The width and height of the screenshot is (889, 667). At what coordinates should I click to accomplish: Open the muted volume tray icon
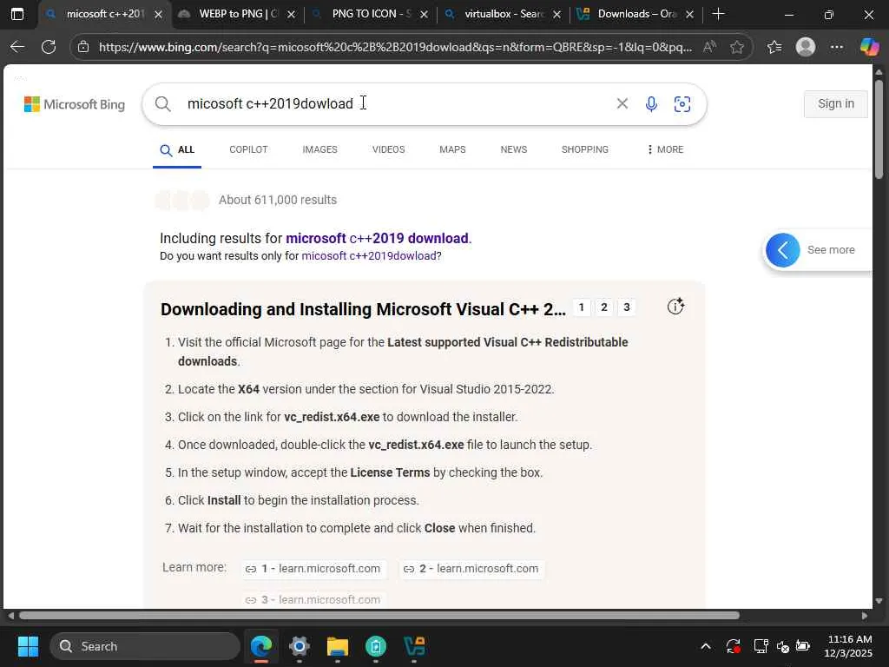point(783,646)
